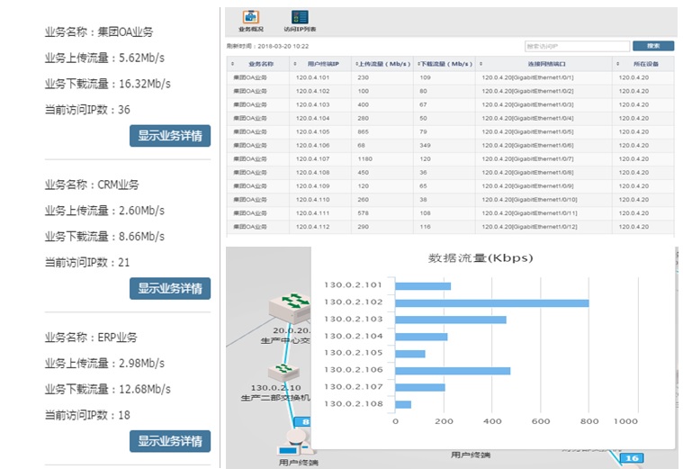
Task: Click the blue port badge labeled 8
Action: coord(304,421)
